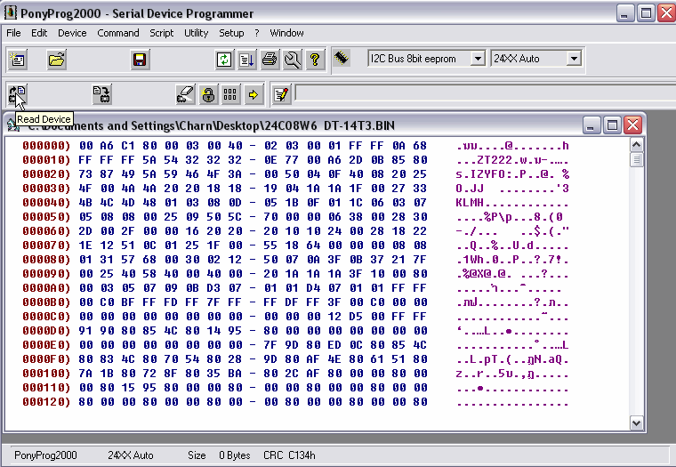Click the yellow arrow toolbar icon
The height and width of the screenshot is (467, 676).
pyautogui.click(x=253, y=94)
